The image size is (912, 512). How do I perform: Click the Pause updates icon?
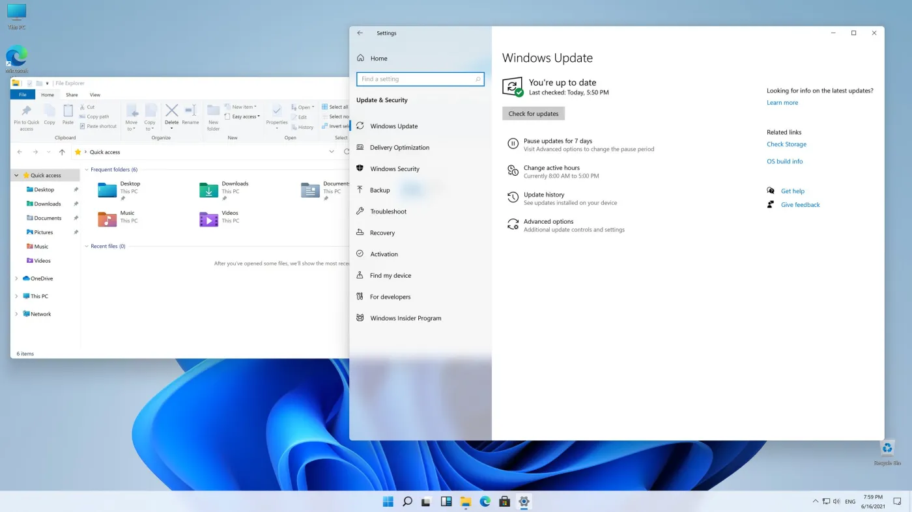click(x=513, y=144)
